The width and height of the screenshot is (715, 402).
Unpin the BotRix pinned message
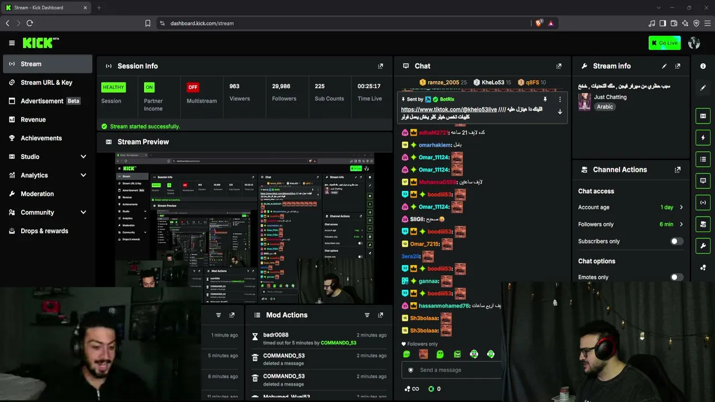click(x=545, y=99)
